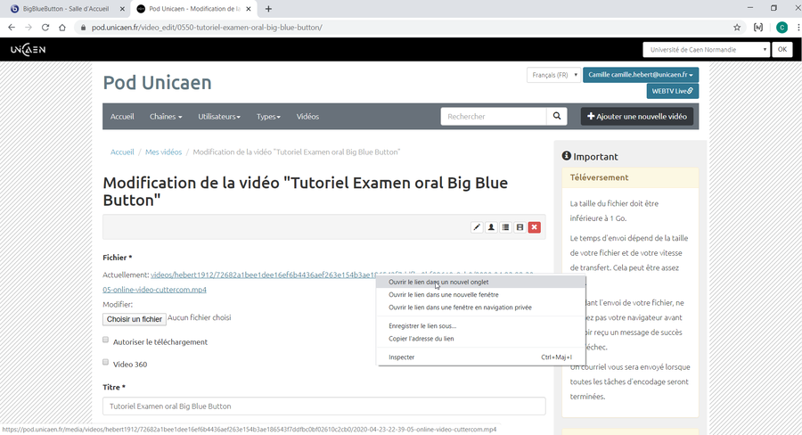Select Ouvrir le lien dans une nouvelle fenêtre

(x=481, y=295)
